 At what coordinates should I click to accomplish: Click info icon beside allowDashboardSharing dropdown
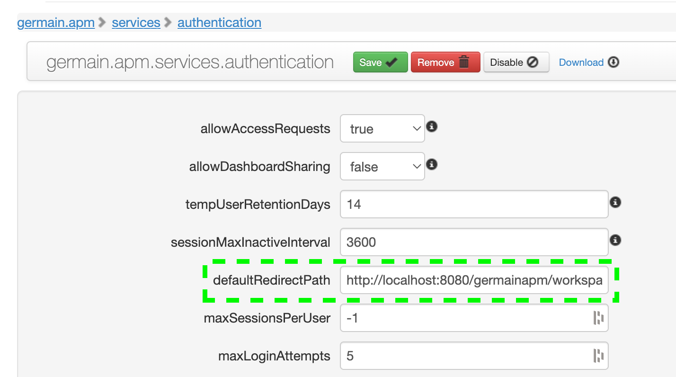point(431,165)
